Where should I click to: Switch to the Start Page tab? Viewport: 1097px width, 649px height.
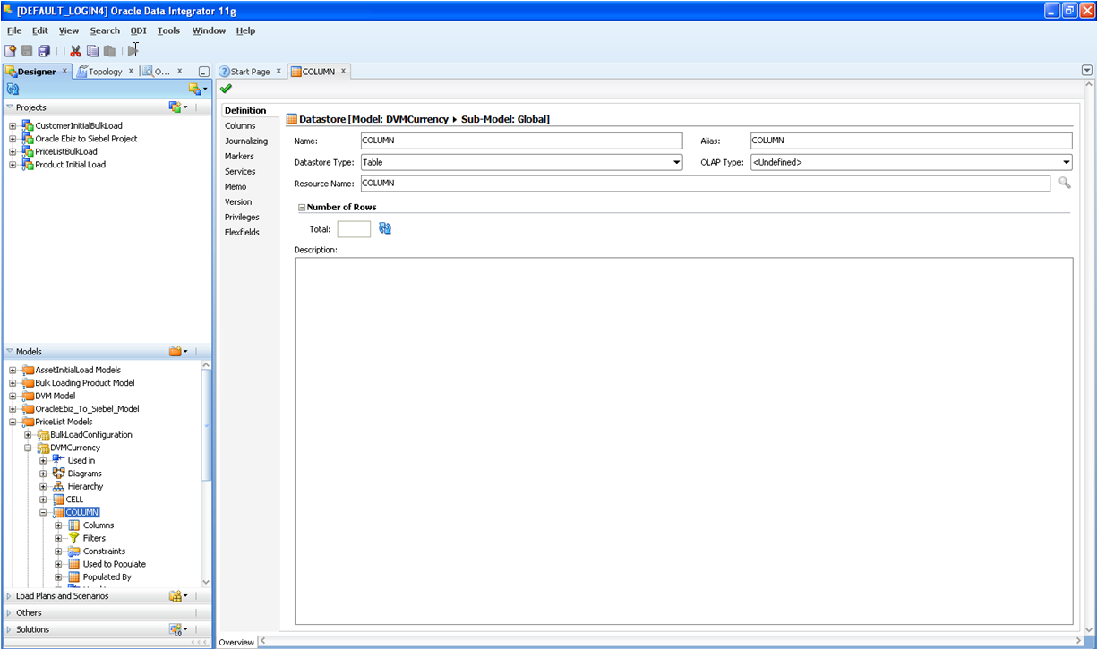click(250, 72)
